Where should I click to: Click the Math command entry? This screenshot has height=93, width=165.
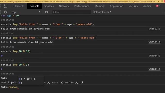tap(4, 78)
